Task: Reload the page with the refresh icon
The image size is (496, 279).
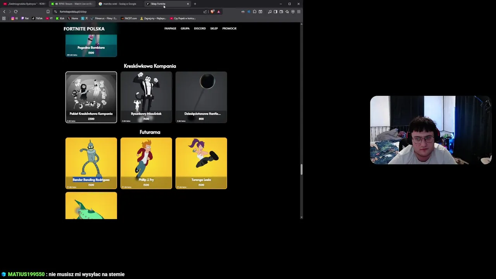Action: (16, 12)
